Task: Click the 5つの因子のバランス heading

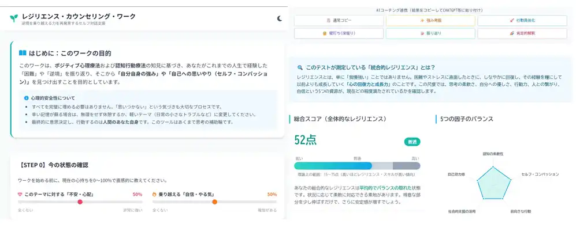Action: [x=467, y=119]
